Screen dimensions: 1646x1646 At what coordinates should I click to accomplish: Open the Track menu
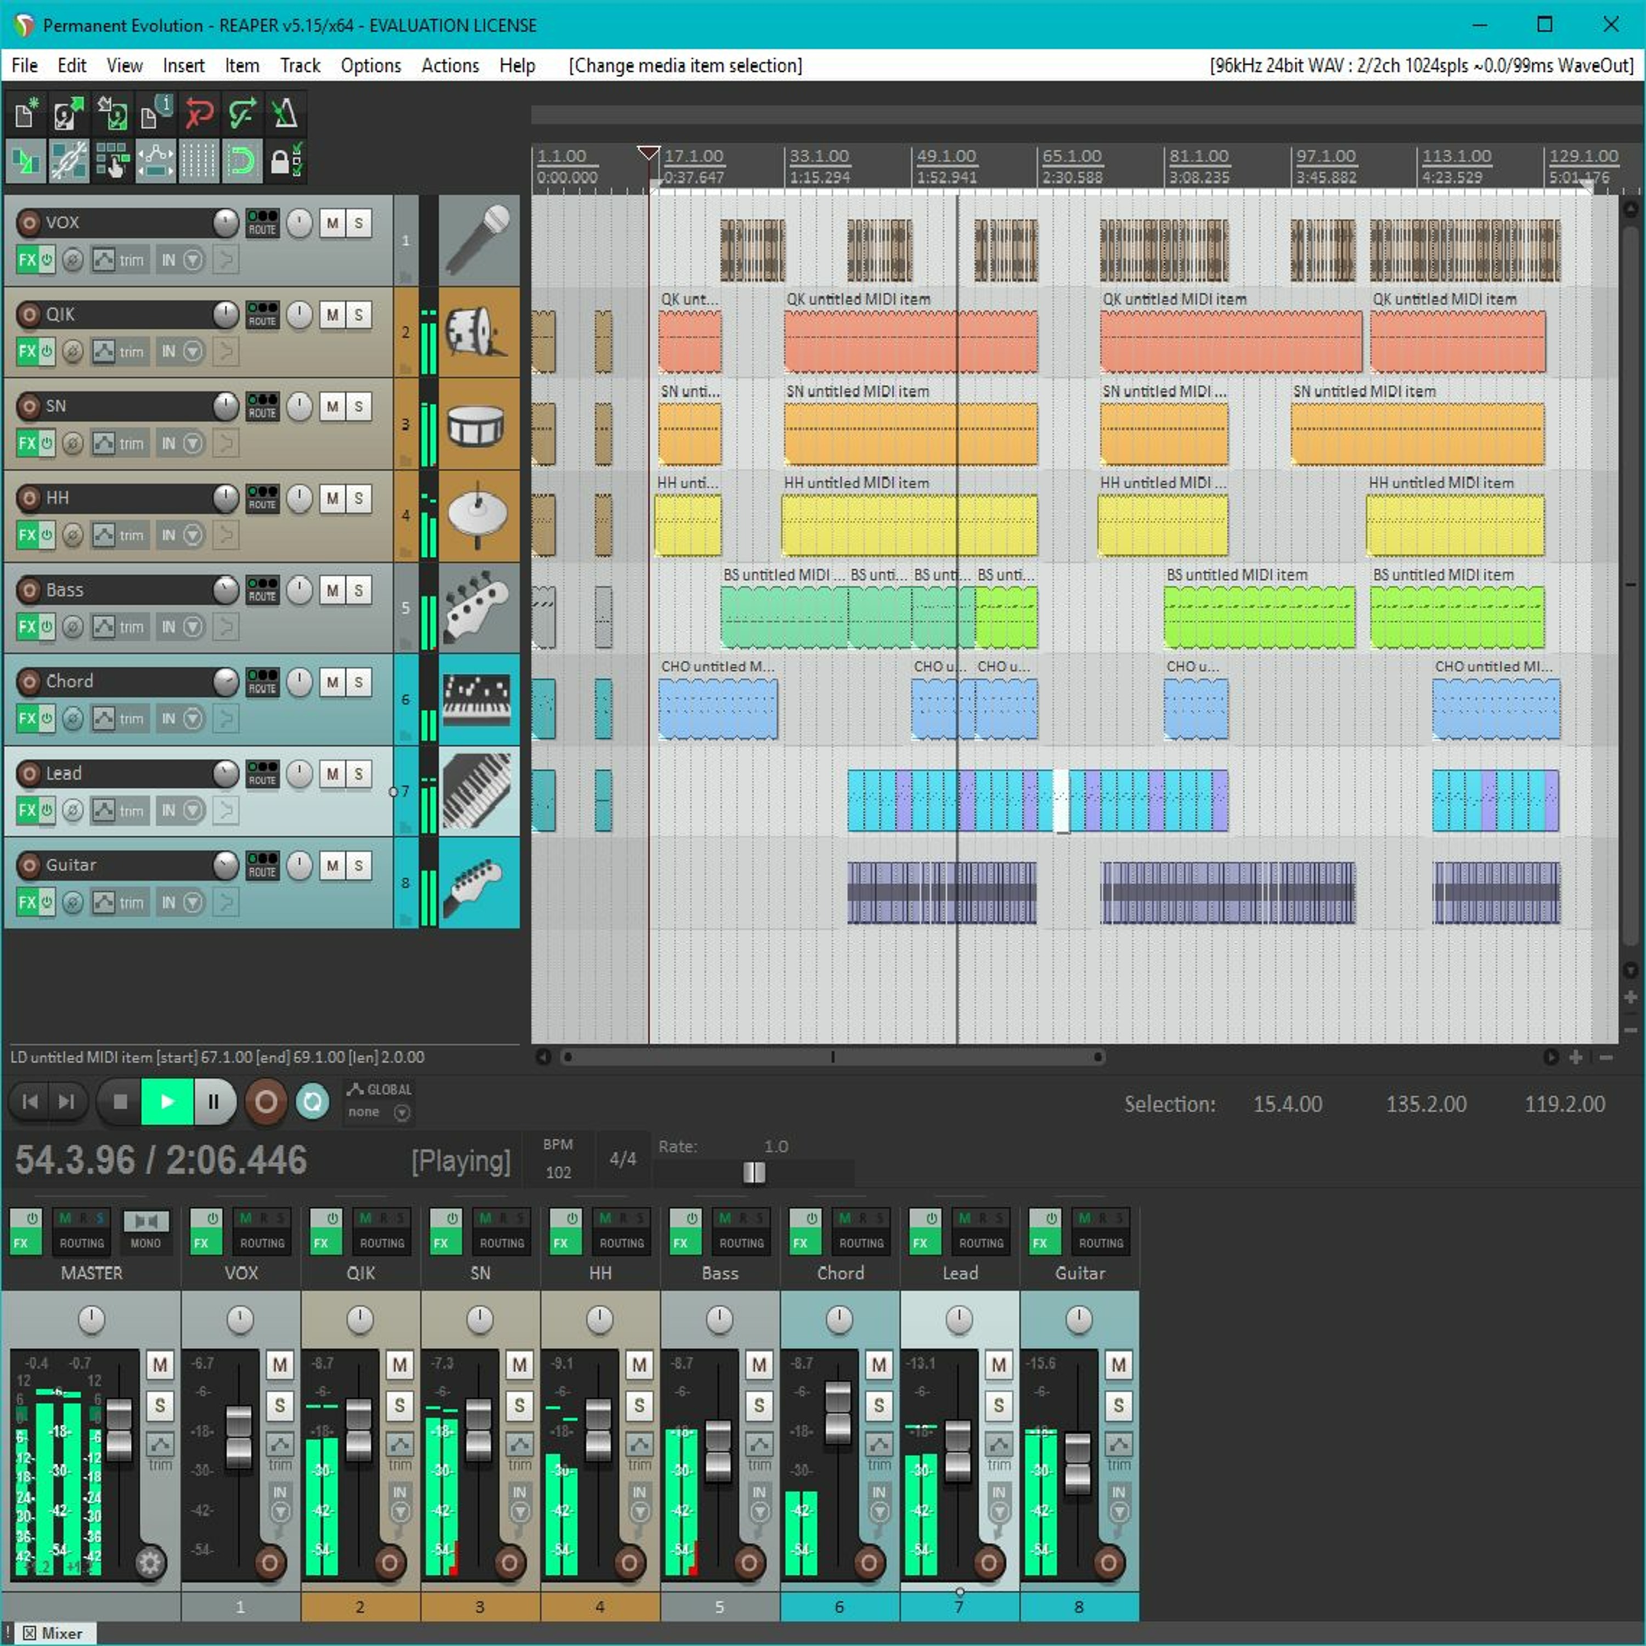(300, 66)
